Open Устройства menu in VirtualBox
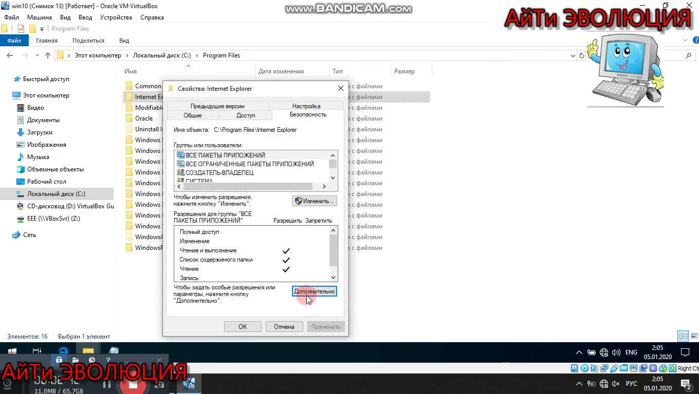This screenshot has height=394, width=699. click(x=116, y=17)
